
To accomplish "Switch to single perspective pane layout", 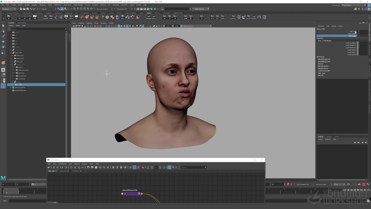I will 4,70.
